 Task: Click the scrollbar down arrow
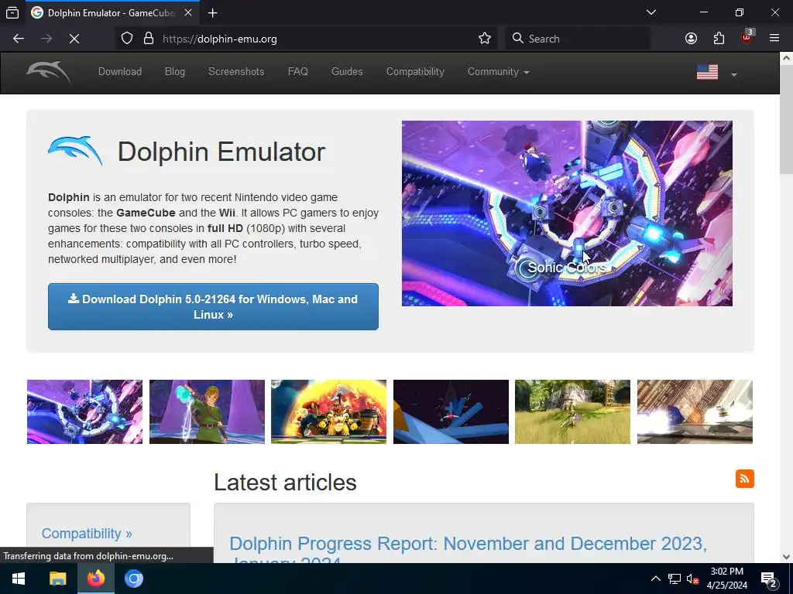pos(786,557)
